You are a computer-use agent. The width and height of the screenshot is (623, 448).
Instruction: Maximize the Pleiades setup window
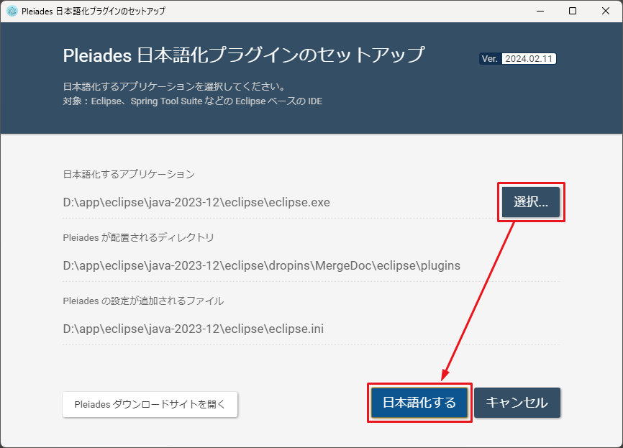pyautogui.click(x=573, y=11)
